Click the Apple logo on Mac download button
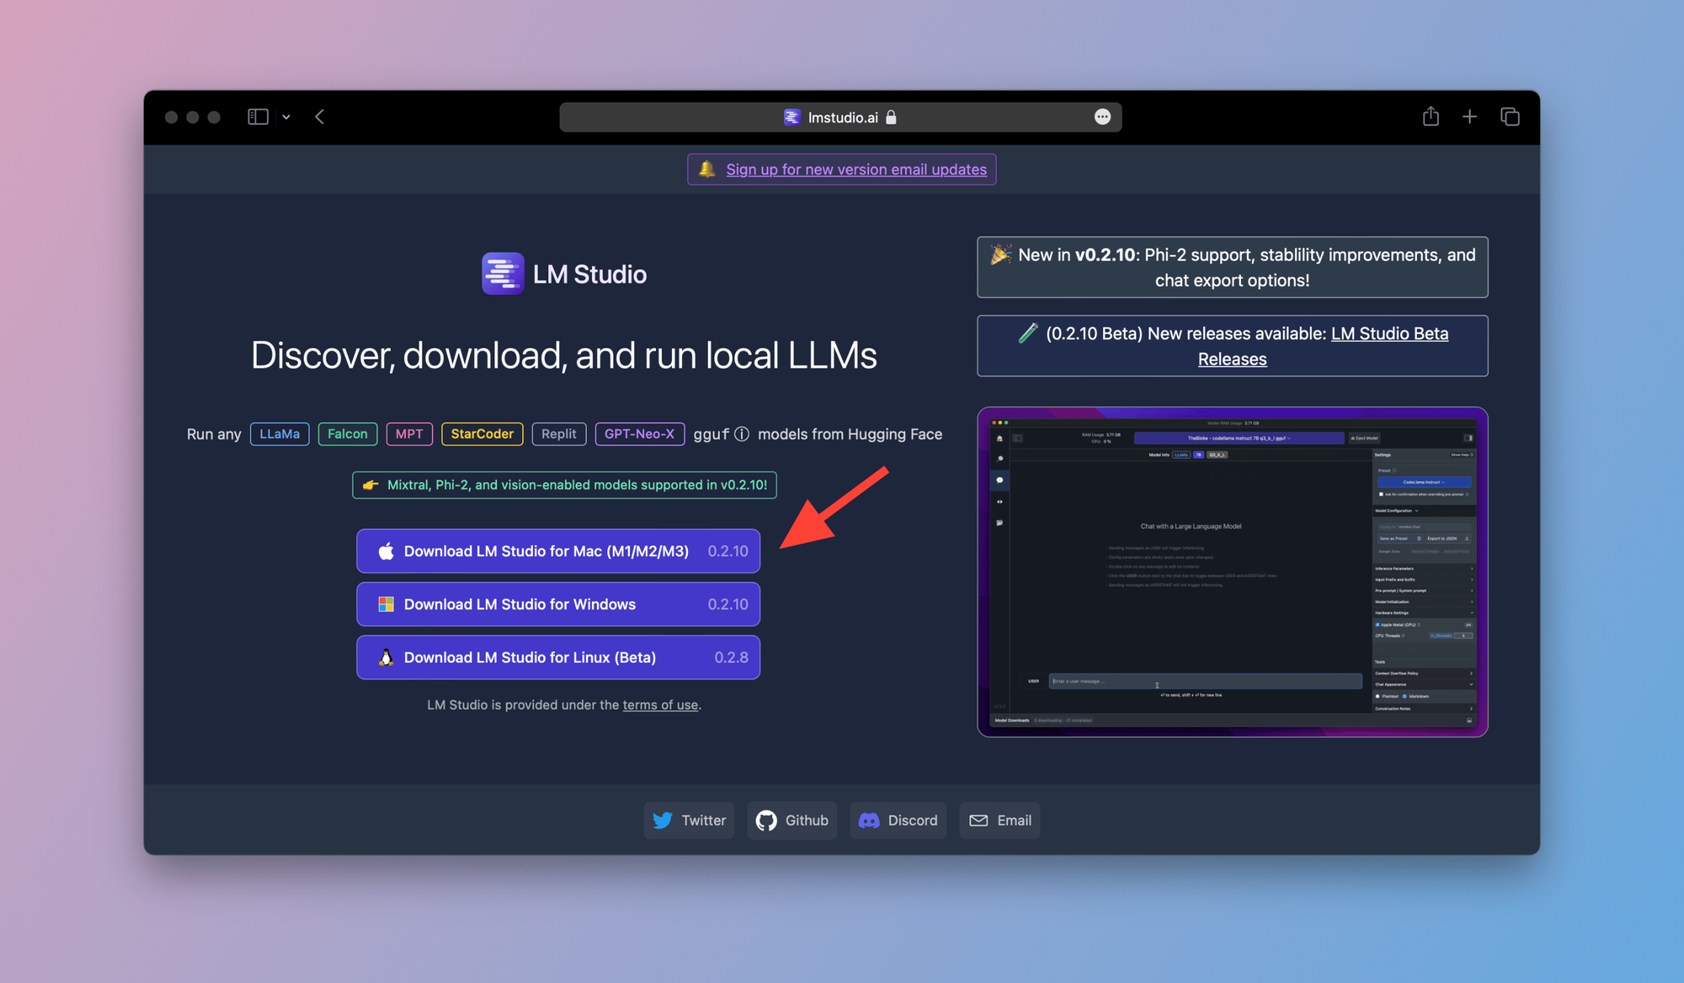Image resolution: width=1684 pixels, height=983 pixels. (x=386, y=550)
